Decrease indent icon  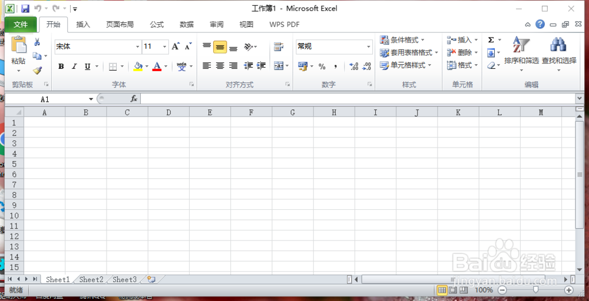click(249, 66)
